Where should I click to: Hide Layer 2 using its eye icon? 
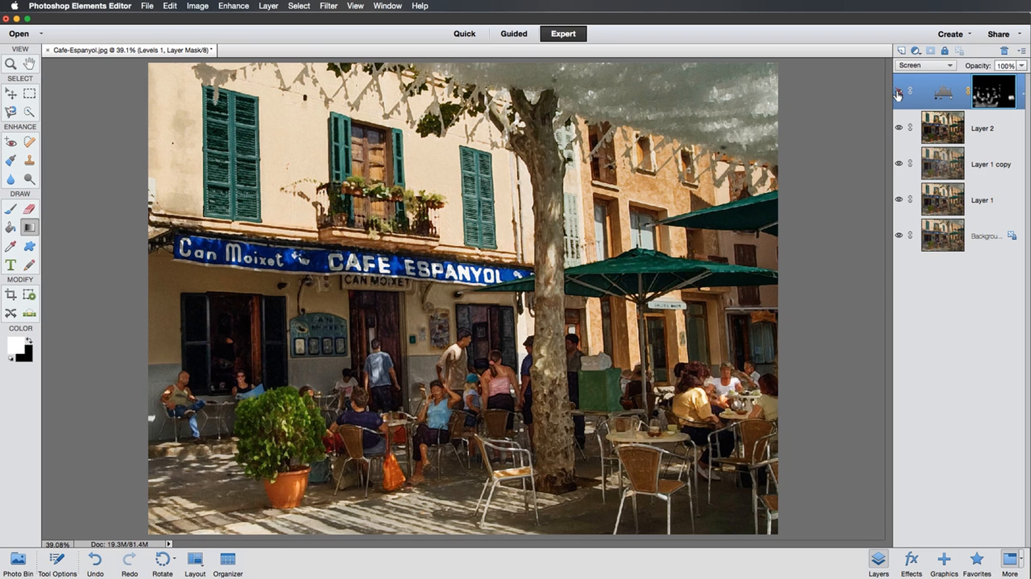tap(899, 127)
